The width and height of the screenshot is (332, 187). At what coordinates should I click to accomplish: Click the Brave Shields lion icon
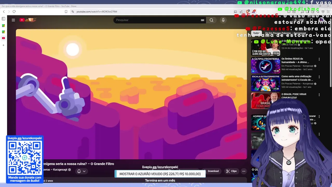248,12
